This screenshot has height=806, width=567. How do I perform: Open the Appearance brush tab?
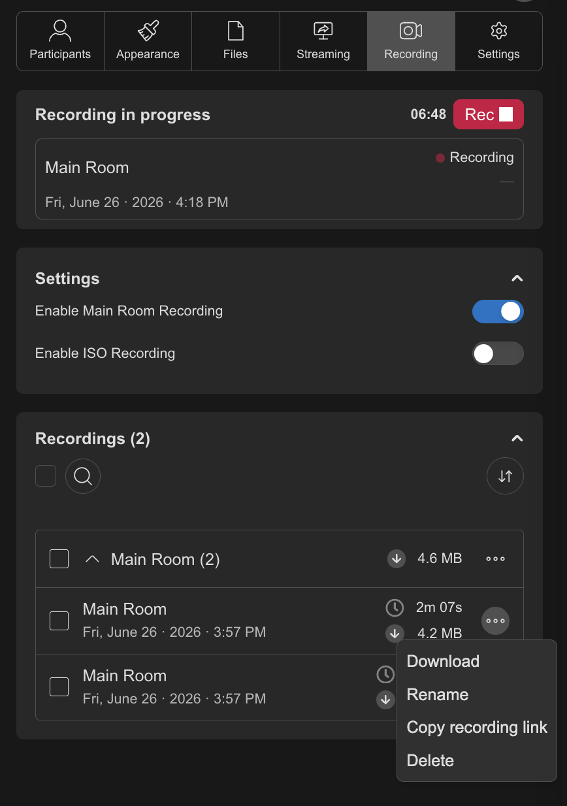pyautogui.click(x=148, y=40)
